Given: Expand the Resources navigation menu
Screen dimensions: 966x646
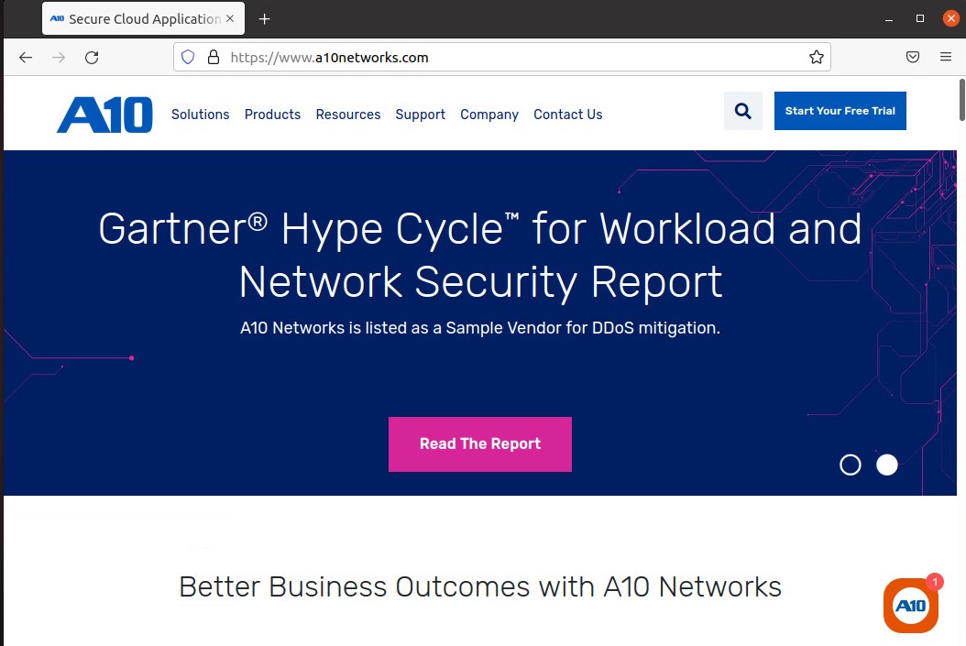Looking at the screenshot, I should 348,115.
